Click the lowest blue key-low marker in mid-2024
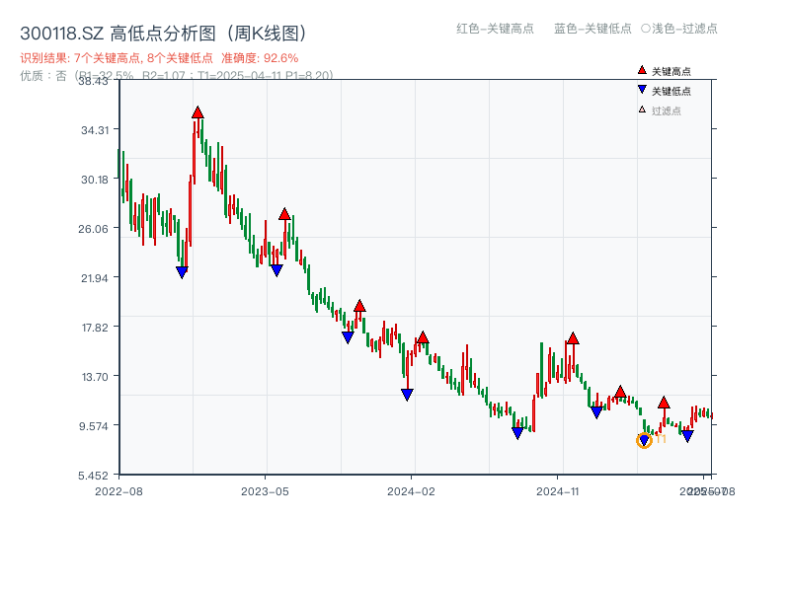This screenshot has height=592, width=790. [517, 432]
